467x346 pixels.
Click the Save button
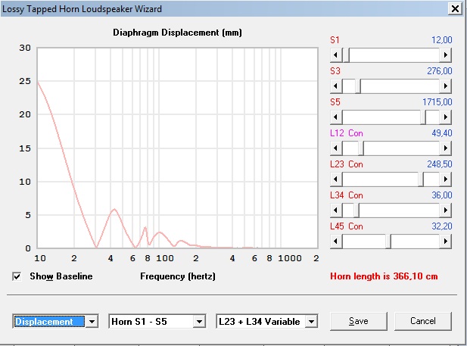(x=359, y=321)
